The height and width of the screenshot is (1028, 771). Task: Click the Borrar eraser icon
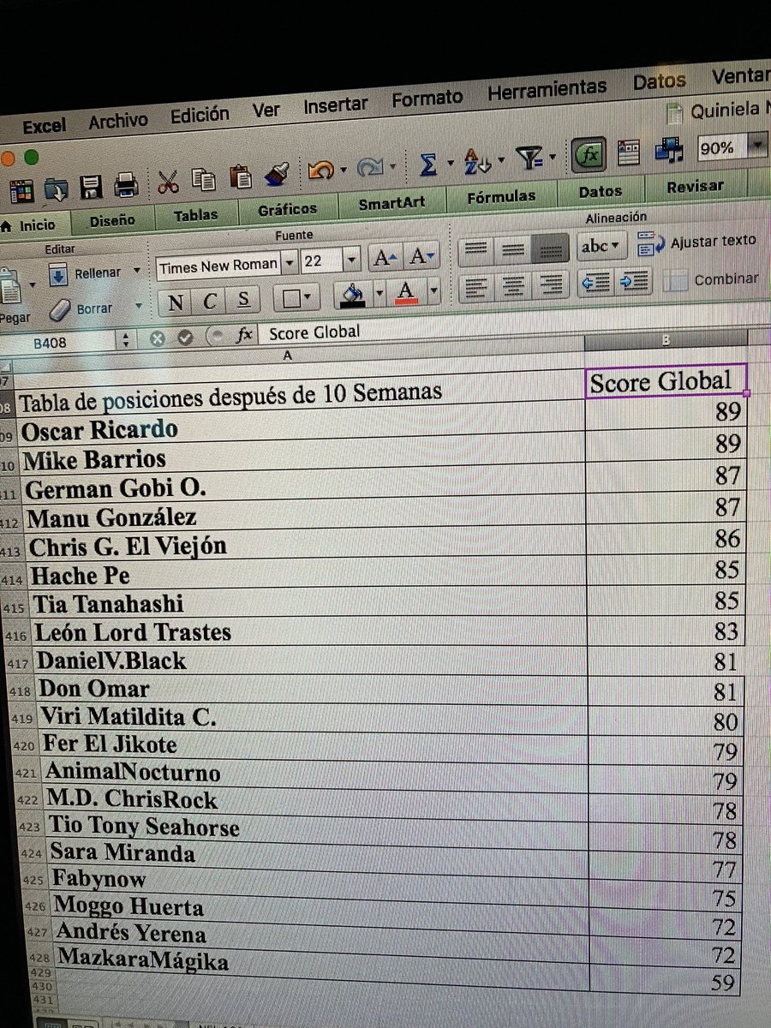pos(62,310)
